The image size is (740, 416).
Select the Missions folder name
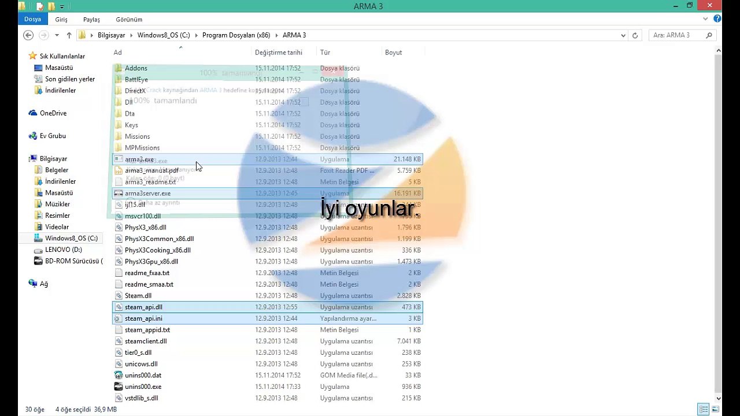pos(138,136)
